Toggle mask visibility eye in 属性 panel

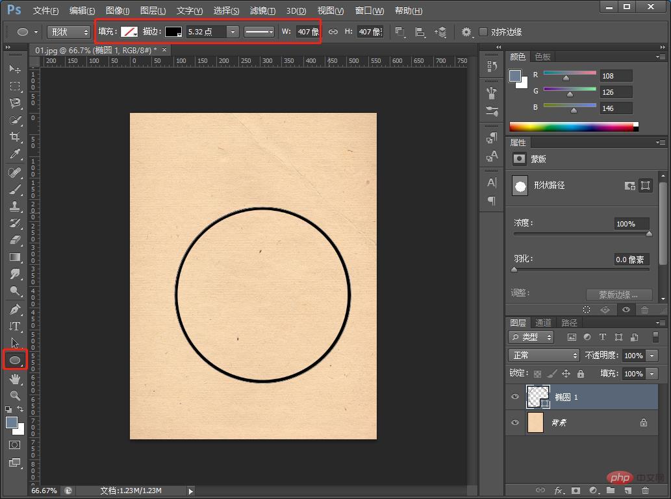coord(626,310)
